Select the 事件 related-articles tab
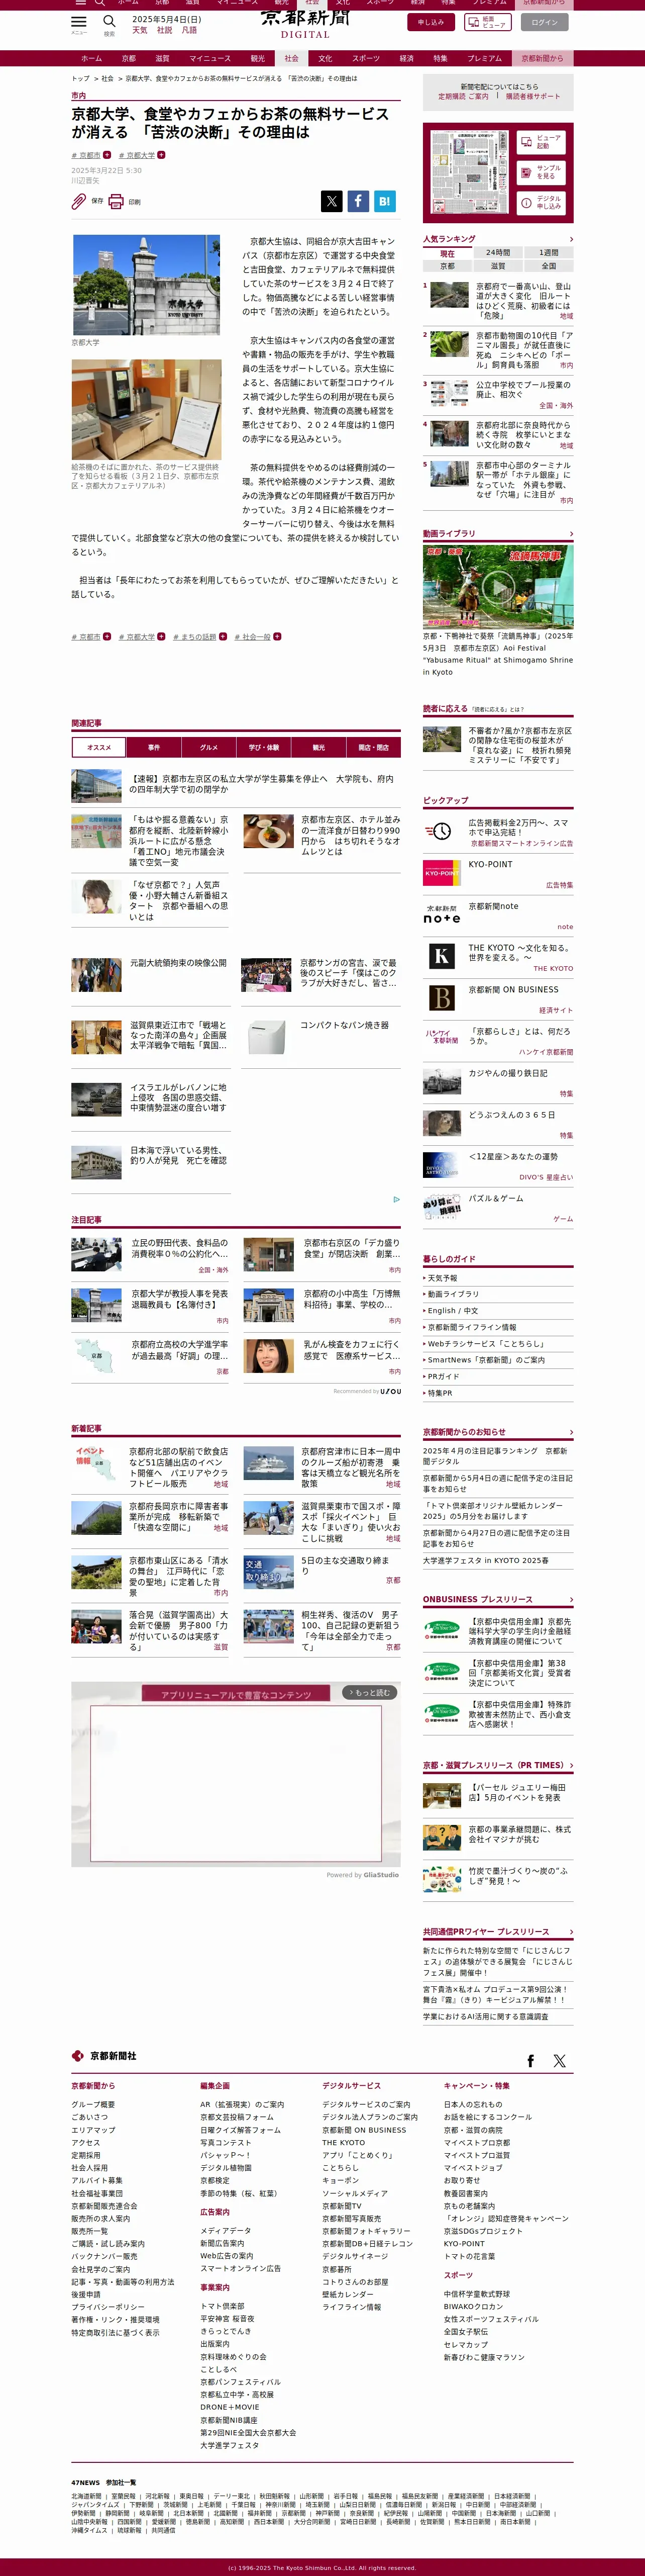 [x=154, y=747]
